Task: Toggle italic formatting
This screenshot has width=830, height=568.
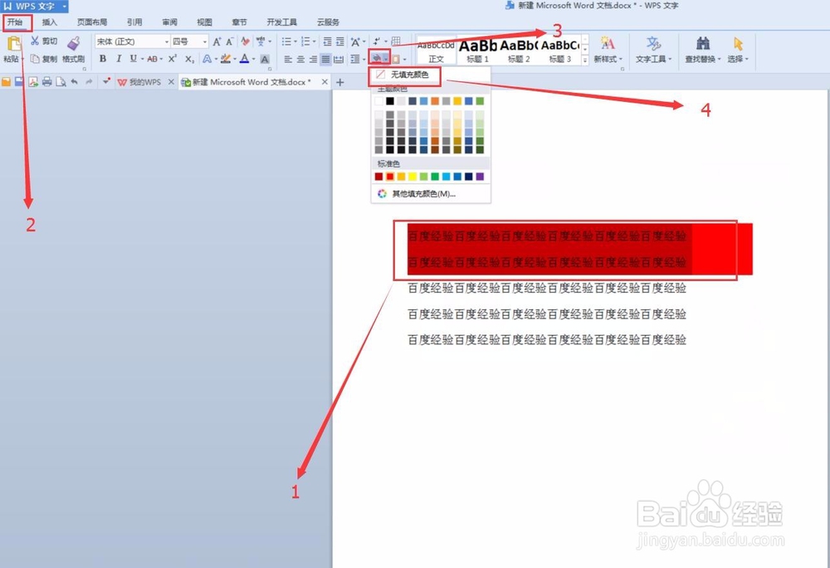Action: coord(119,59)
